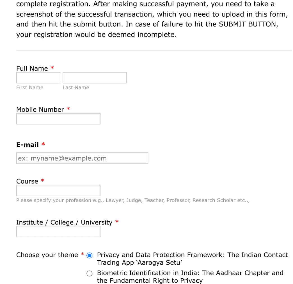Click the Institute / College / University field

click(x=58, y=231)
